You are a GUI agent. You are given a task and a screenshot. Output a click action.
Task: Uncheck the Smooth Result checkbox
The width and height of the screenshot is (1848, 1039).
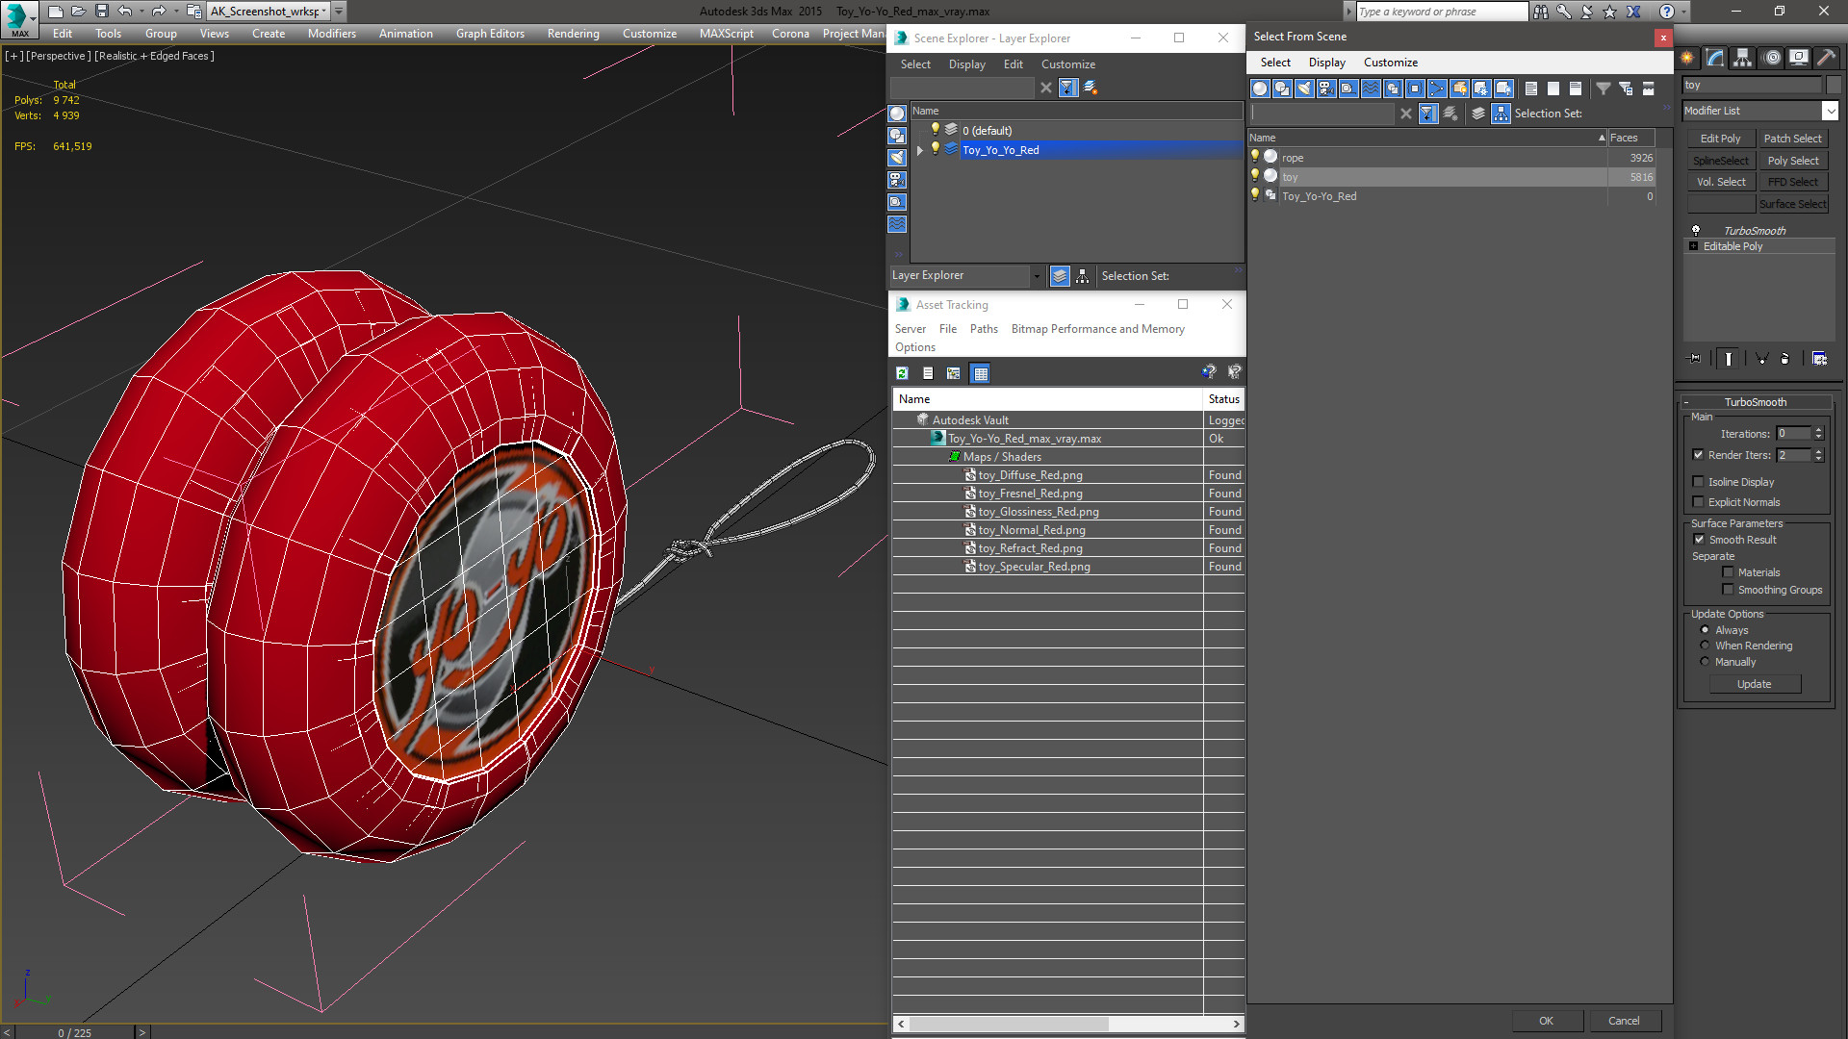[1700, 540]
